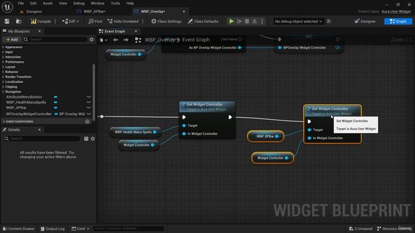Open Details property matrix grid icon
The height and width of the screenshot is (233, 415).
[x=86, y=139]
